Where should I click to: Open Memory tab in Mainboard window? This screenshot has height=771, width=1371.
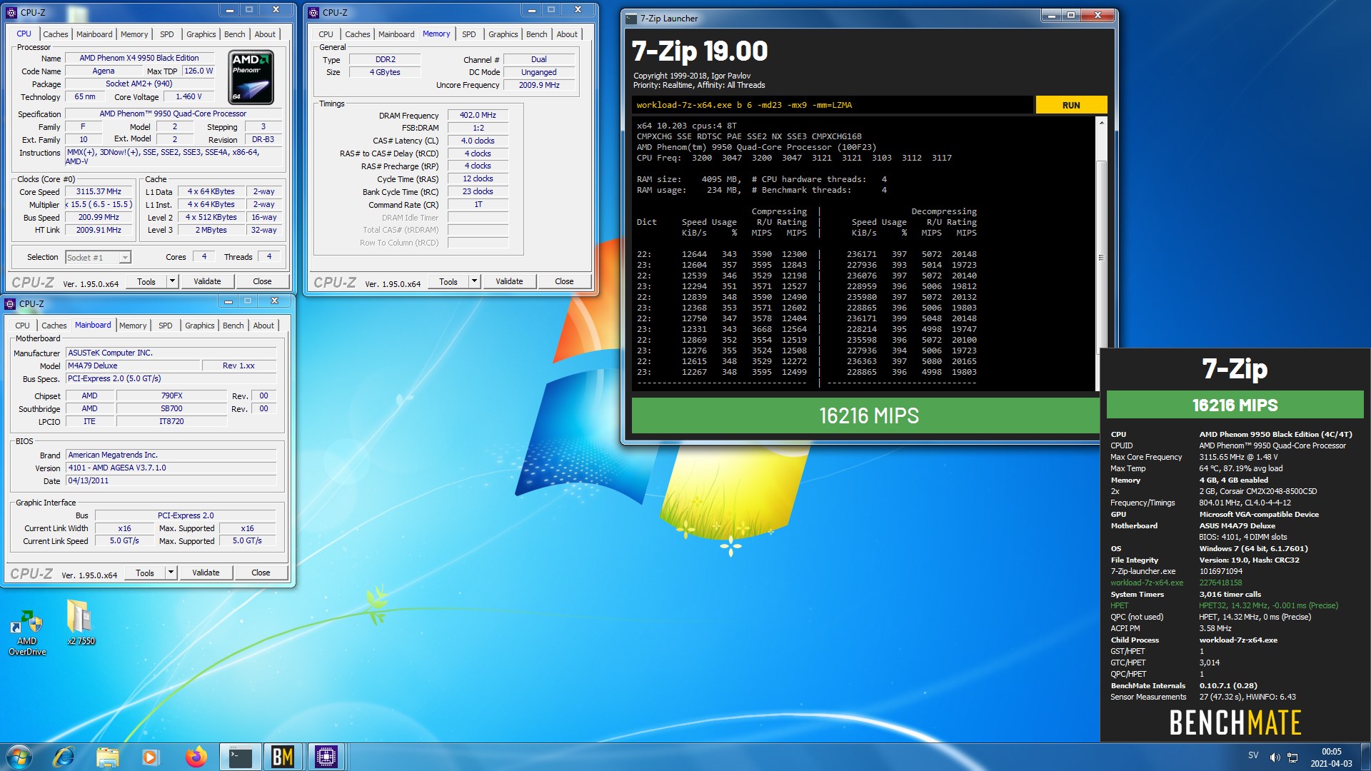pos(133,326)
